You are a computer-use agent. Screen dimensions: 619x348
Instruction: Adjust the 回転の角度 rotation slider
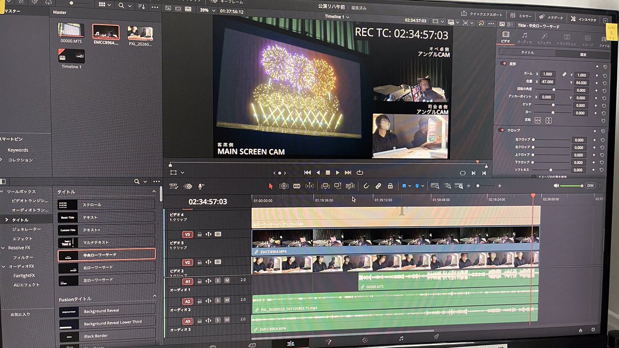pos(553,90)
